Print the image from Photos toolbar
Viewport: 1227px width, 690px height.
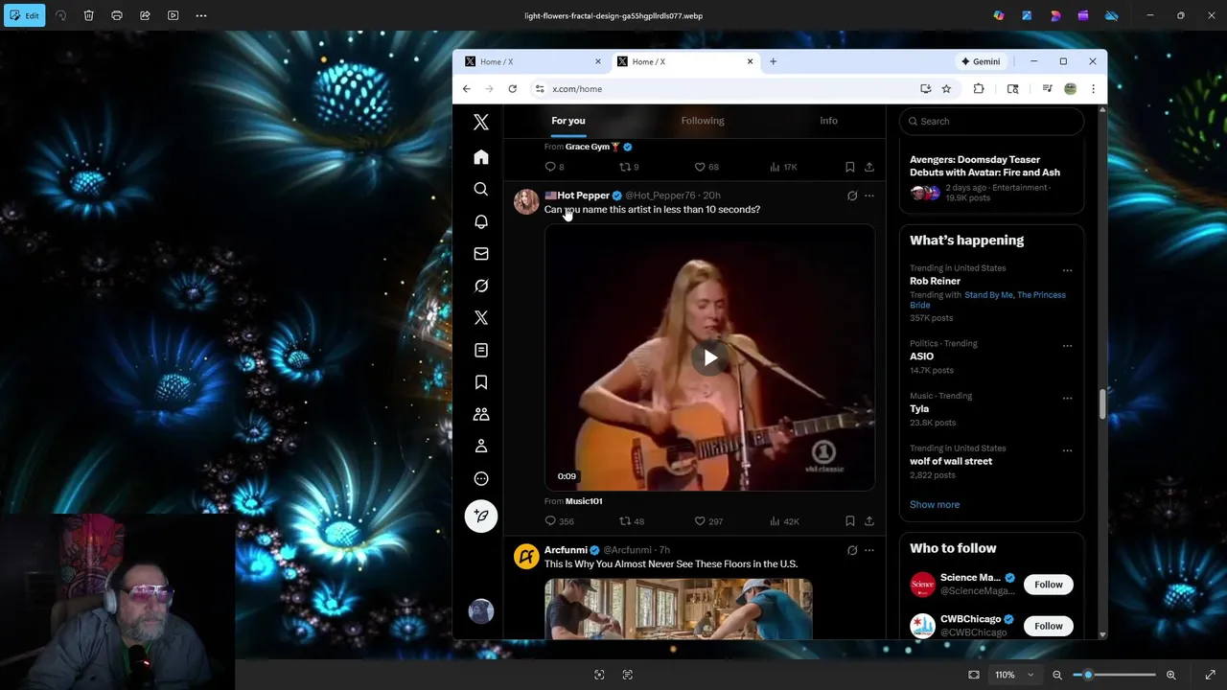(x=117, y=15)
